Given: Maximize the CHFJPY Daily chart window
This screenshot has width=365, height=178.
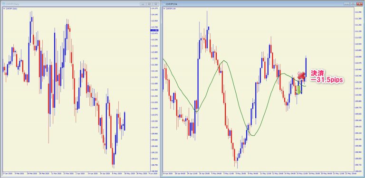Looking at the screenshot, I should pyautogui.click(x=156, y=4).
